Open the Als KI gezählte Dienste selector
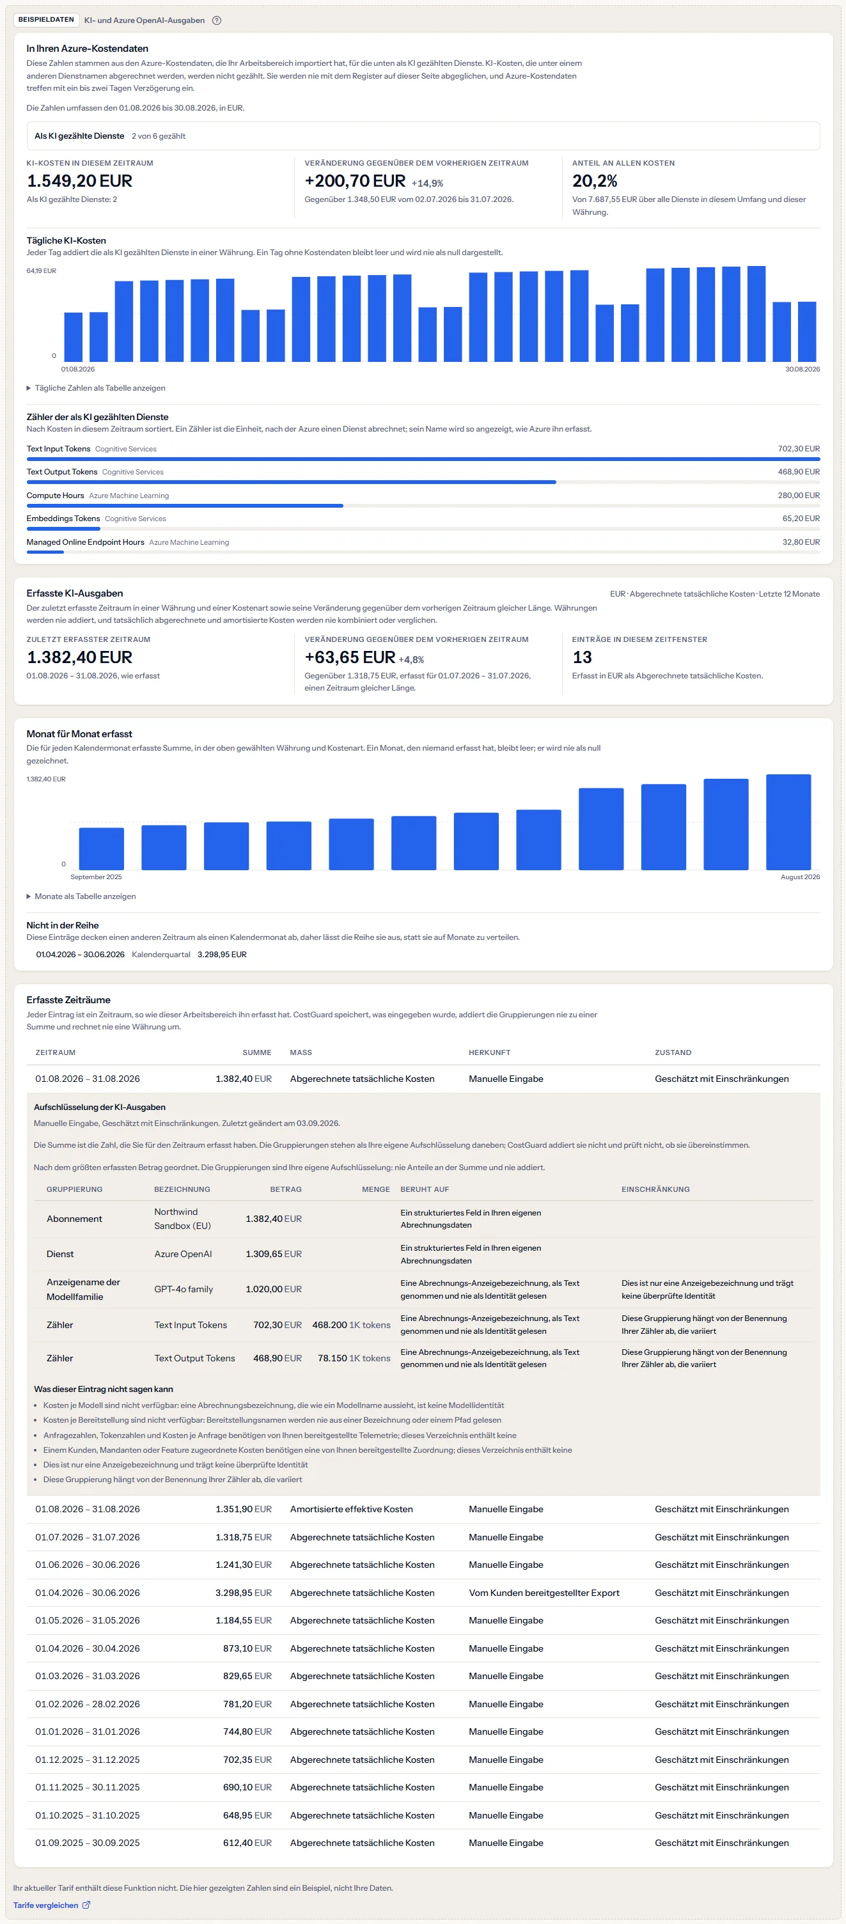Image resolution: width=846 pixels, height=1924 pixels. coord(423,136)
